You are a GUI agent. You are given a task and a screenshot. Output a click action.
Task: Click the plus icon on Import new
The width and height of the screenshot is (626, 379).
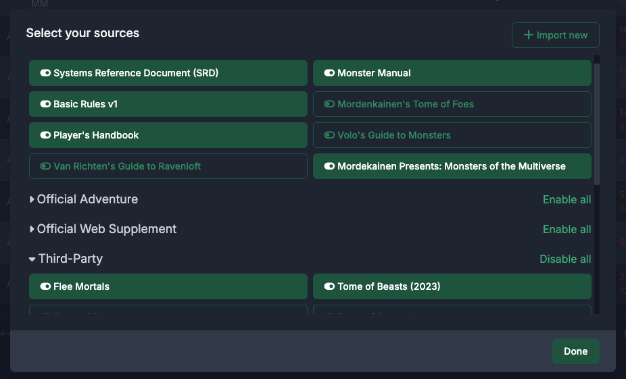(529, 35)
